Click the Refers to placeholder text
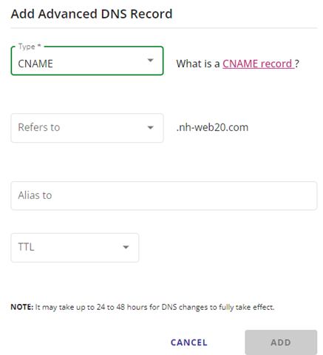This screenshot has width=323, height=355. 39,127
